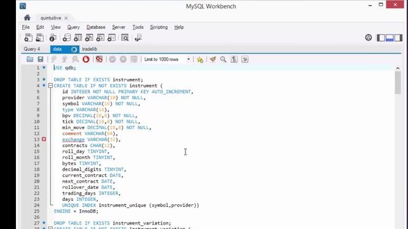Beautify the SQL with broom icon

click(212, 59)
